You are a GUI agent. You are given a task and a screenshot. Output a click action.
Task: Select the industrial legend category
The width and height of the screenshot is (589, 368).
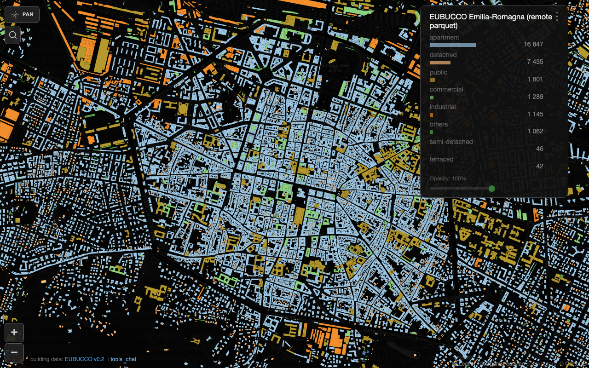[x=443, y=107]
